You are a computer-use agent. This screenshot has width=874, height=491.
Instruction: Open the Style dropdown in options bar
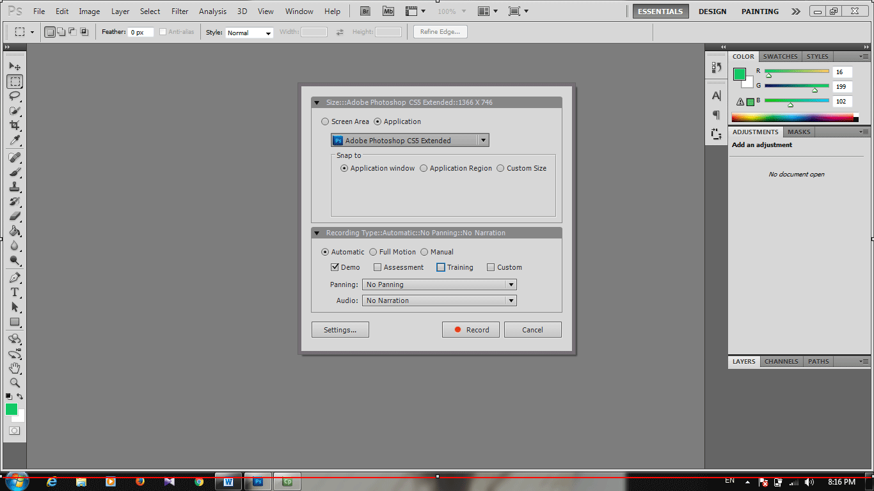[x=250, y=33]
